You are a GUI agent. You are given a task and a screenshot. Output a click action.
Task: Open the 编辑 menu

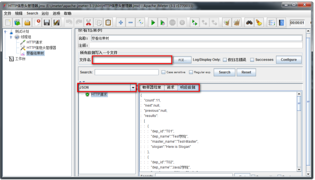click(19, 13)
